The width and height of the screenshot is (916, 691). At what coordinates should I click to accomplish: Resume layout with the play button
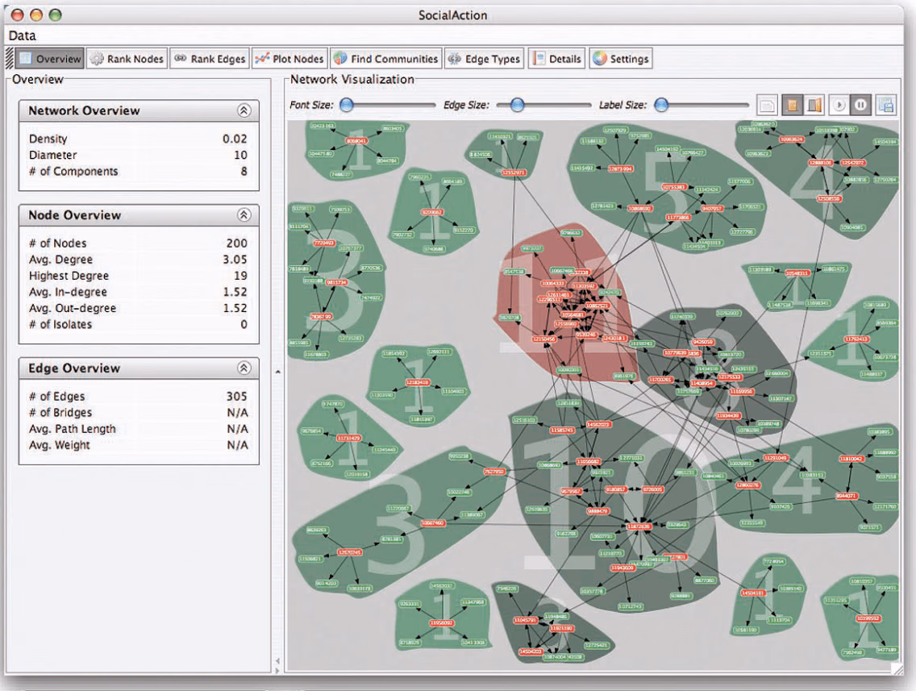839,105
